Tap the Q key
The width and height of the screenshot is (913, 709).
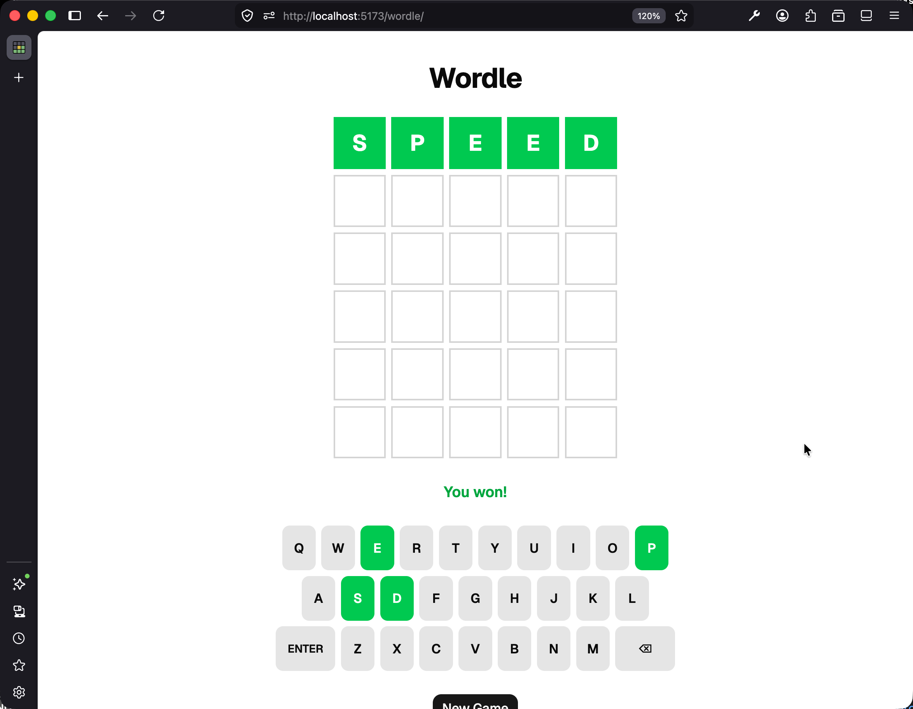(x=299, y=548)
